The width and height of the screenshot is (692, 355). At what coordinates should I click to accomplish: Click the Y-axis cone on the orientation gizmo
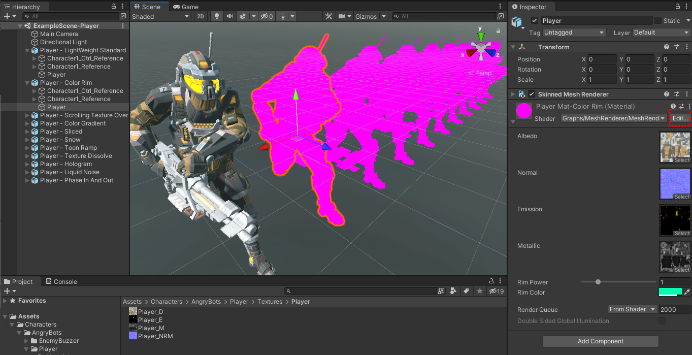pyautogui.click(x=480, y=38)
